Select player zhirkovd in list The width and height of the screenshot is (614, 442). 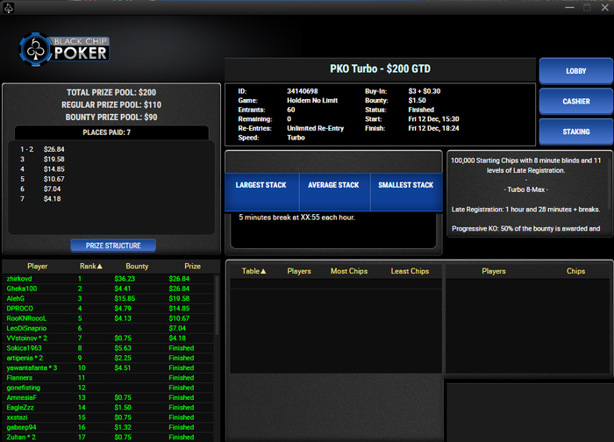pos(109,279)
